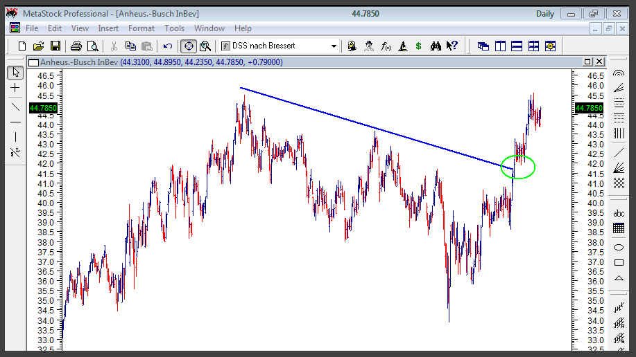
Task: Cascade windows using the toolbar icon
Action: tap(483, 46)
